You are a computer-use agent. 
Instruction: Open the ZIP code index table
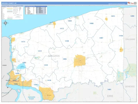pyautogui.click(x=36, y=10)
